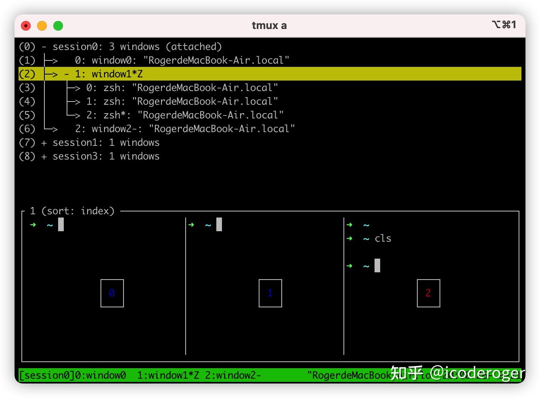Collapse the session0 tree entry
540x398 pixels.
point(44,47)
